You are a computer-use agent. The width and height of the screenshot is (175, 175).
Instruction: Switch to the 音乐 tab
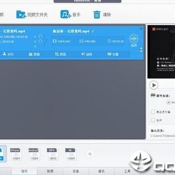click(102, 171)
